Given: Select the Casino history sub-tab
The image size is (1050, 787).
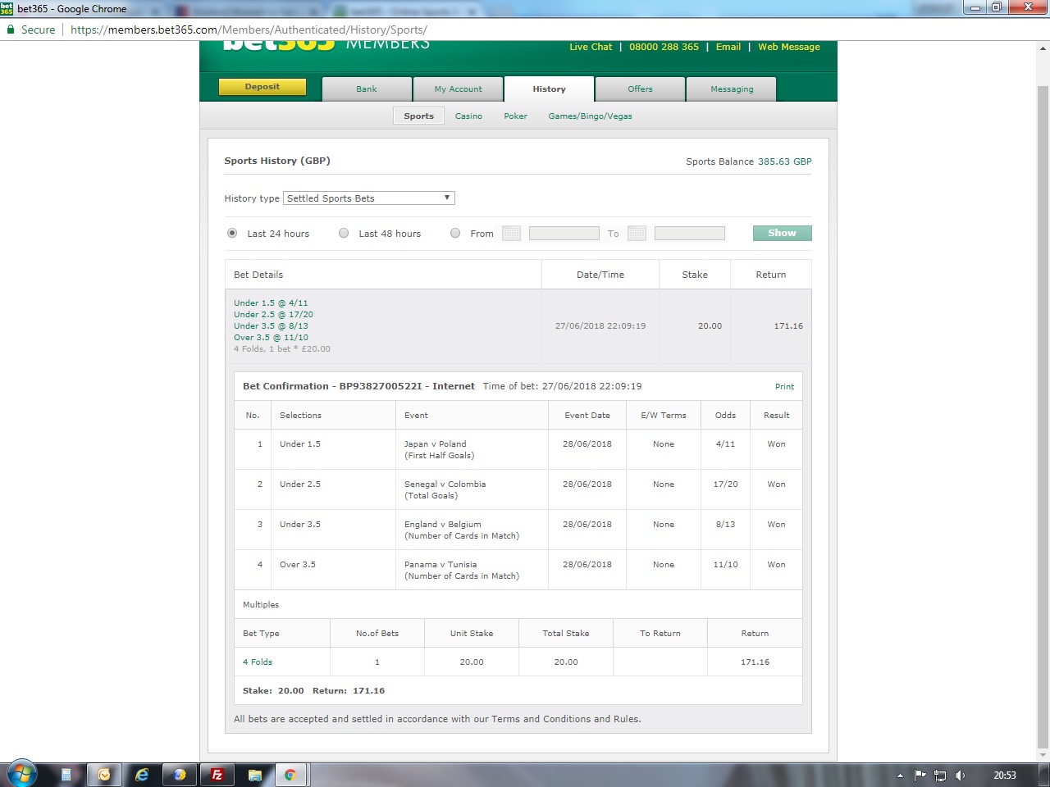Looking at the screenshot, I should 468,116.
